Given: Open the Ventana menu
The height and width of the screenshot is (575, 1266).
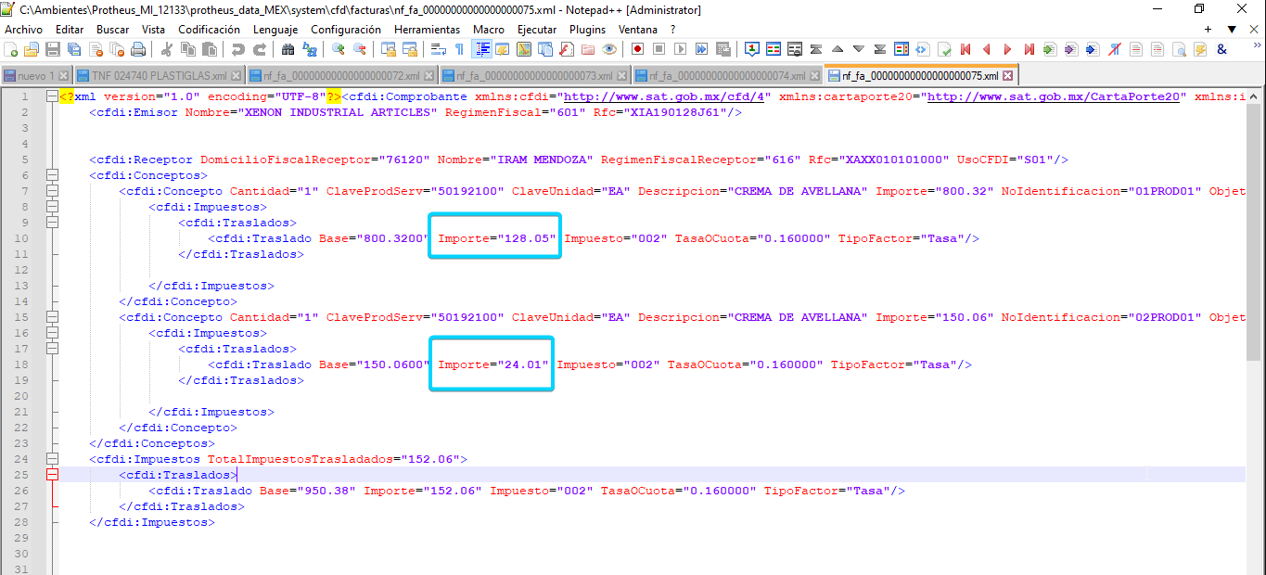Looking at the screenshot, I should (x=638, y=29).
